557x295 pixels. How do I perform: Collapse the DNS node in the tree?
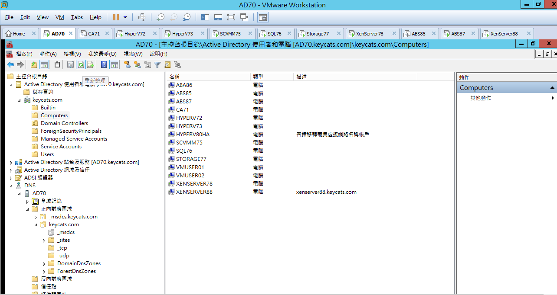[11, 186]
